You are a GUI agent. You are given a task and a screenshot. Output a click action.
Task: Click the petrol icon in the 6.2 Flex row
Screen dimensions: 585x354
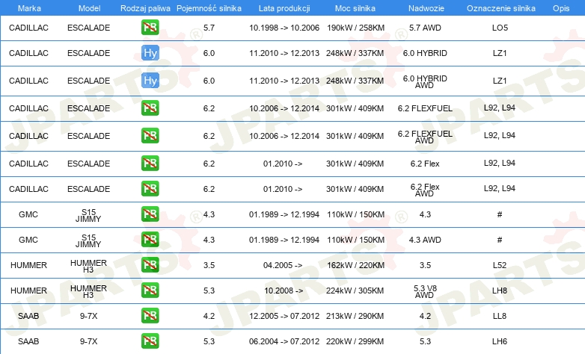click(150, 164)
